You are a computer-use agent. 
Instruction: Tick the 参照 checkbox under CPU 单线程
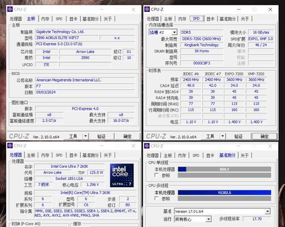click(156, 175)
